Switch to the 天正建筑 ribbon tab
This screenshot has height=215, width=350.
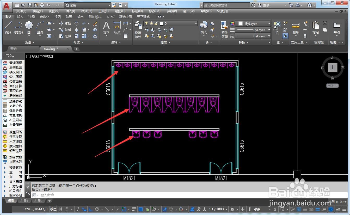(143, 17)
